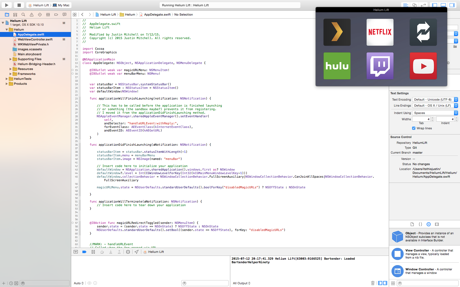Open the Symbol navigator icon
460x287 pixels.
(x=15, y=14)
